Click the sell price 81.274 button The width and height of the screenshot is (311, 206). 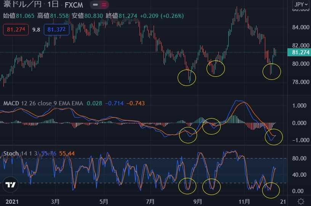click(x=16, y=30)
